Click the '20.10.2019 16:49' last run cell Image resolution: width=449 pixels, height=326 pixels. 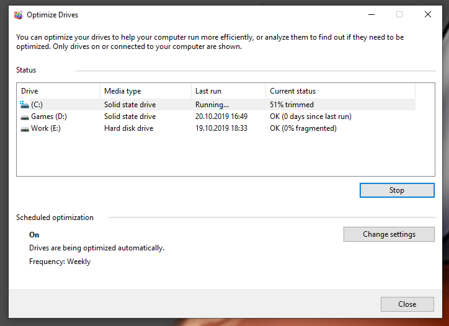[221, 117]
